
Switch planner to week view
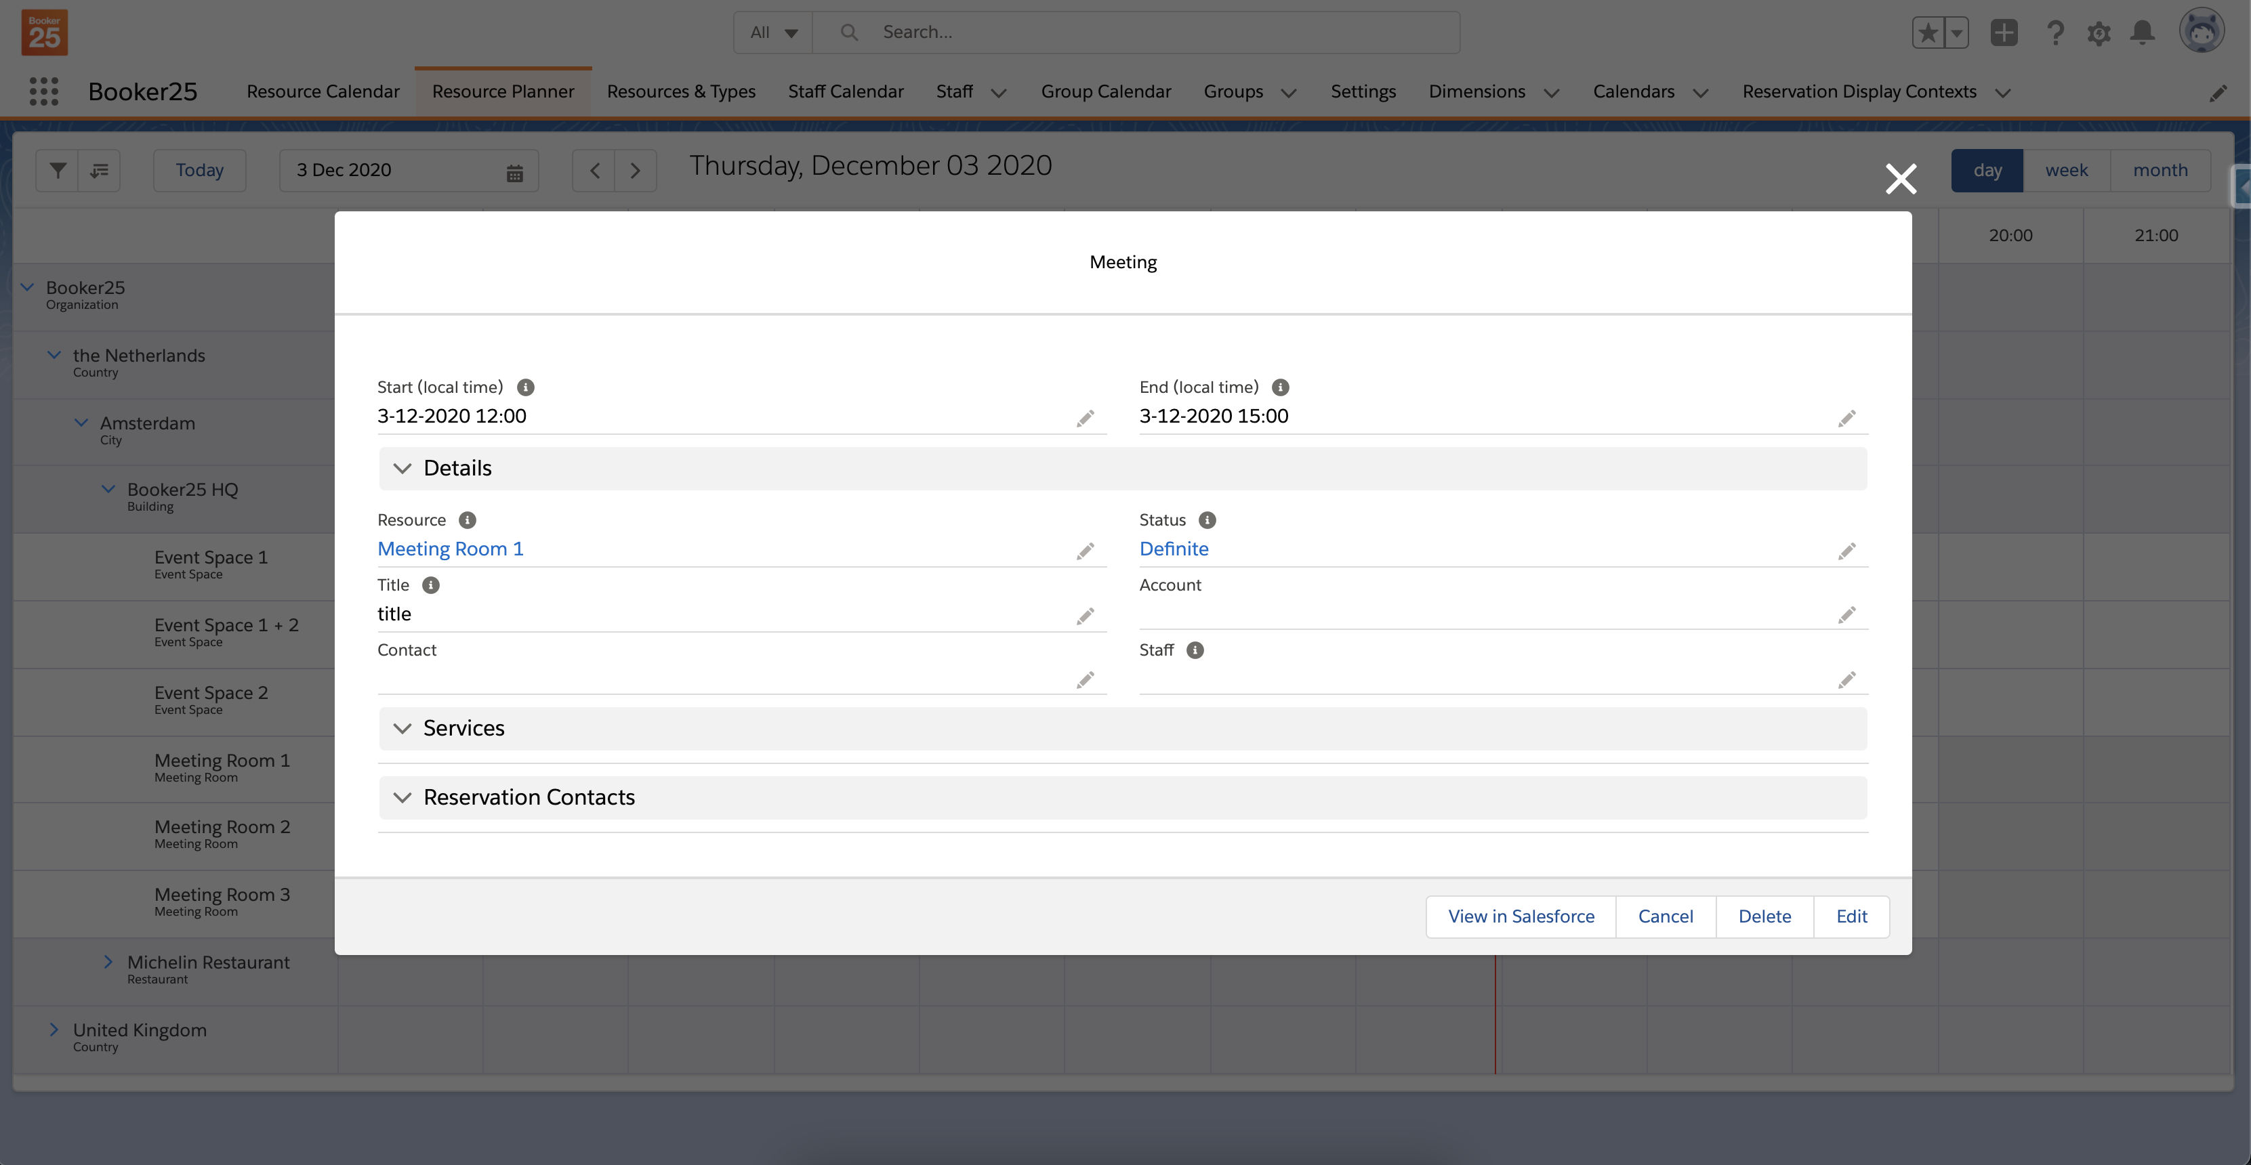[2066, 170]
